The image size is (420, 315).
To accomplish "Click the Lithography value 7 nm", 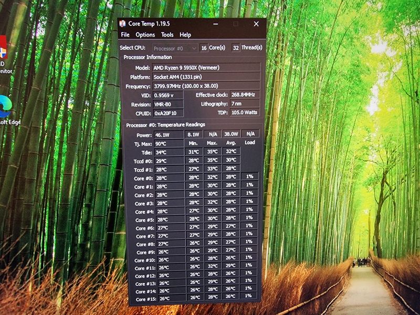I will 245,103.
